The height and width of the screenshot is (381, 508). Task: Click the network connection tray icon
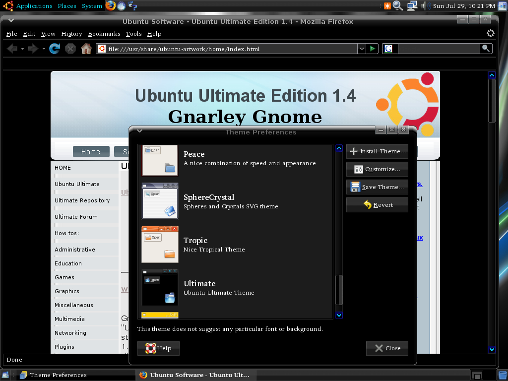(x=412, y=5)
